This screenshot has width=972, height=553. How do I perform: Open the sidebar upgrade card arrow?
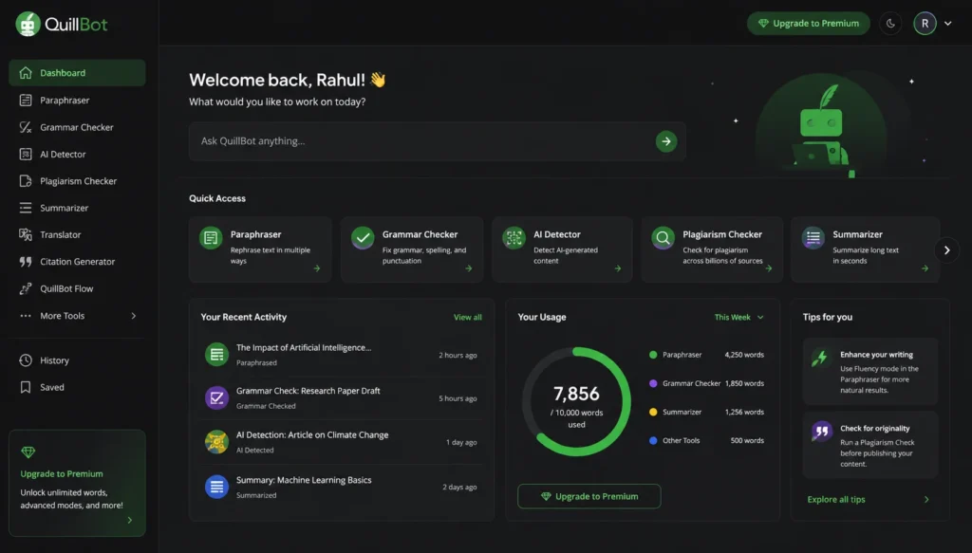pos(129,520)
